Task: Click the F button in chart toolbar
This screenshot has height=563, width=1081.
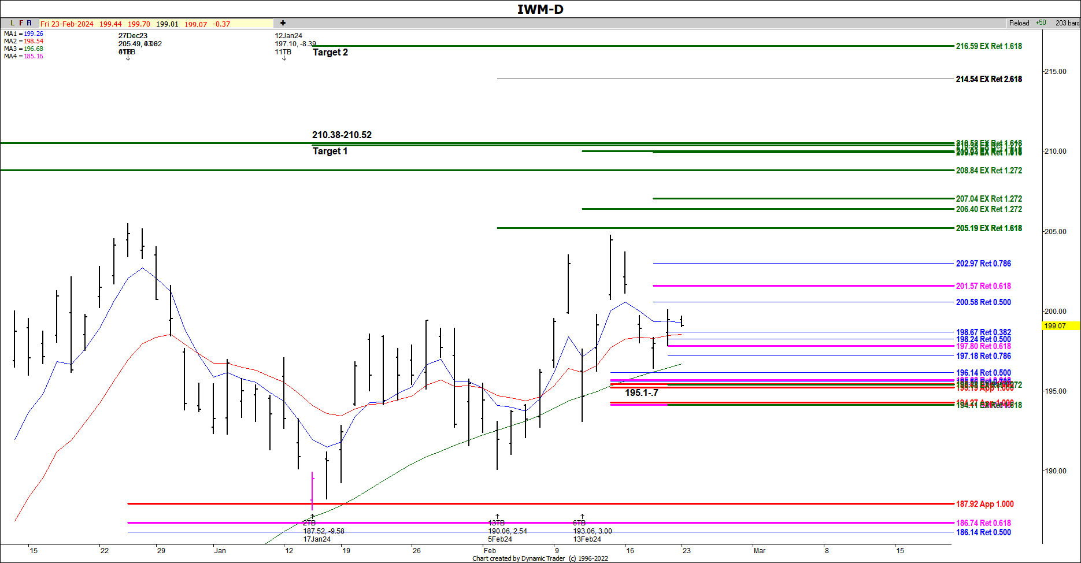Action: (21, 23)
